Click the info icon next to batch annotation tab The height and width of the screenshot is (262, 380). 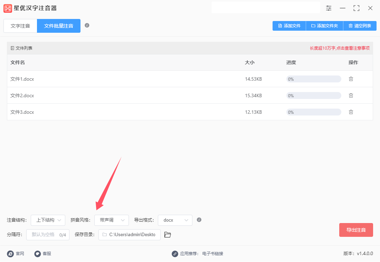pos(87,26)
